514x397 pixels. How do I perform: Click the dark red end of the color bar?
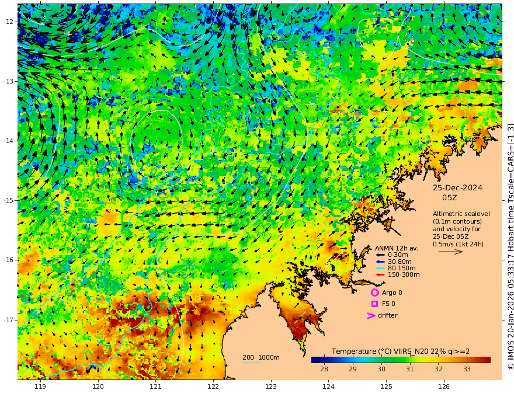488,360
